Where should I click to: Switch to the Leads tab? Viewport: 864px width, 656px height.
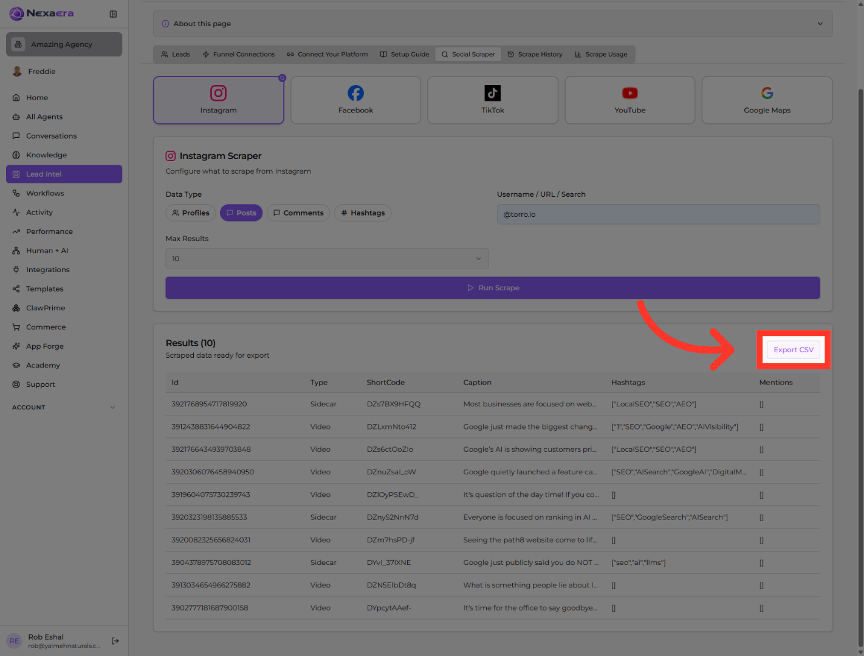click(x=176, y=55)
